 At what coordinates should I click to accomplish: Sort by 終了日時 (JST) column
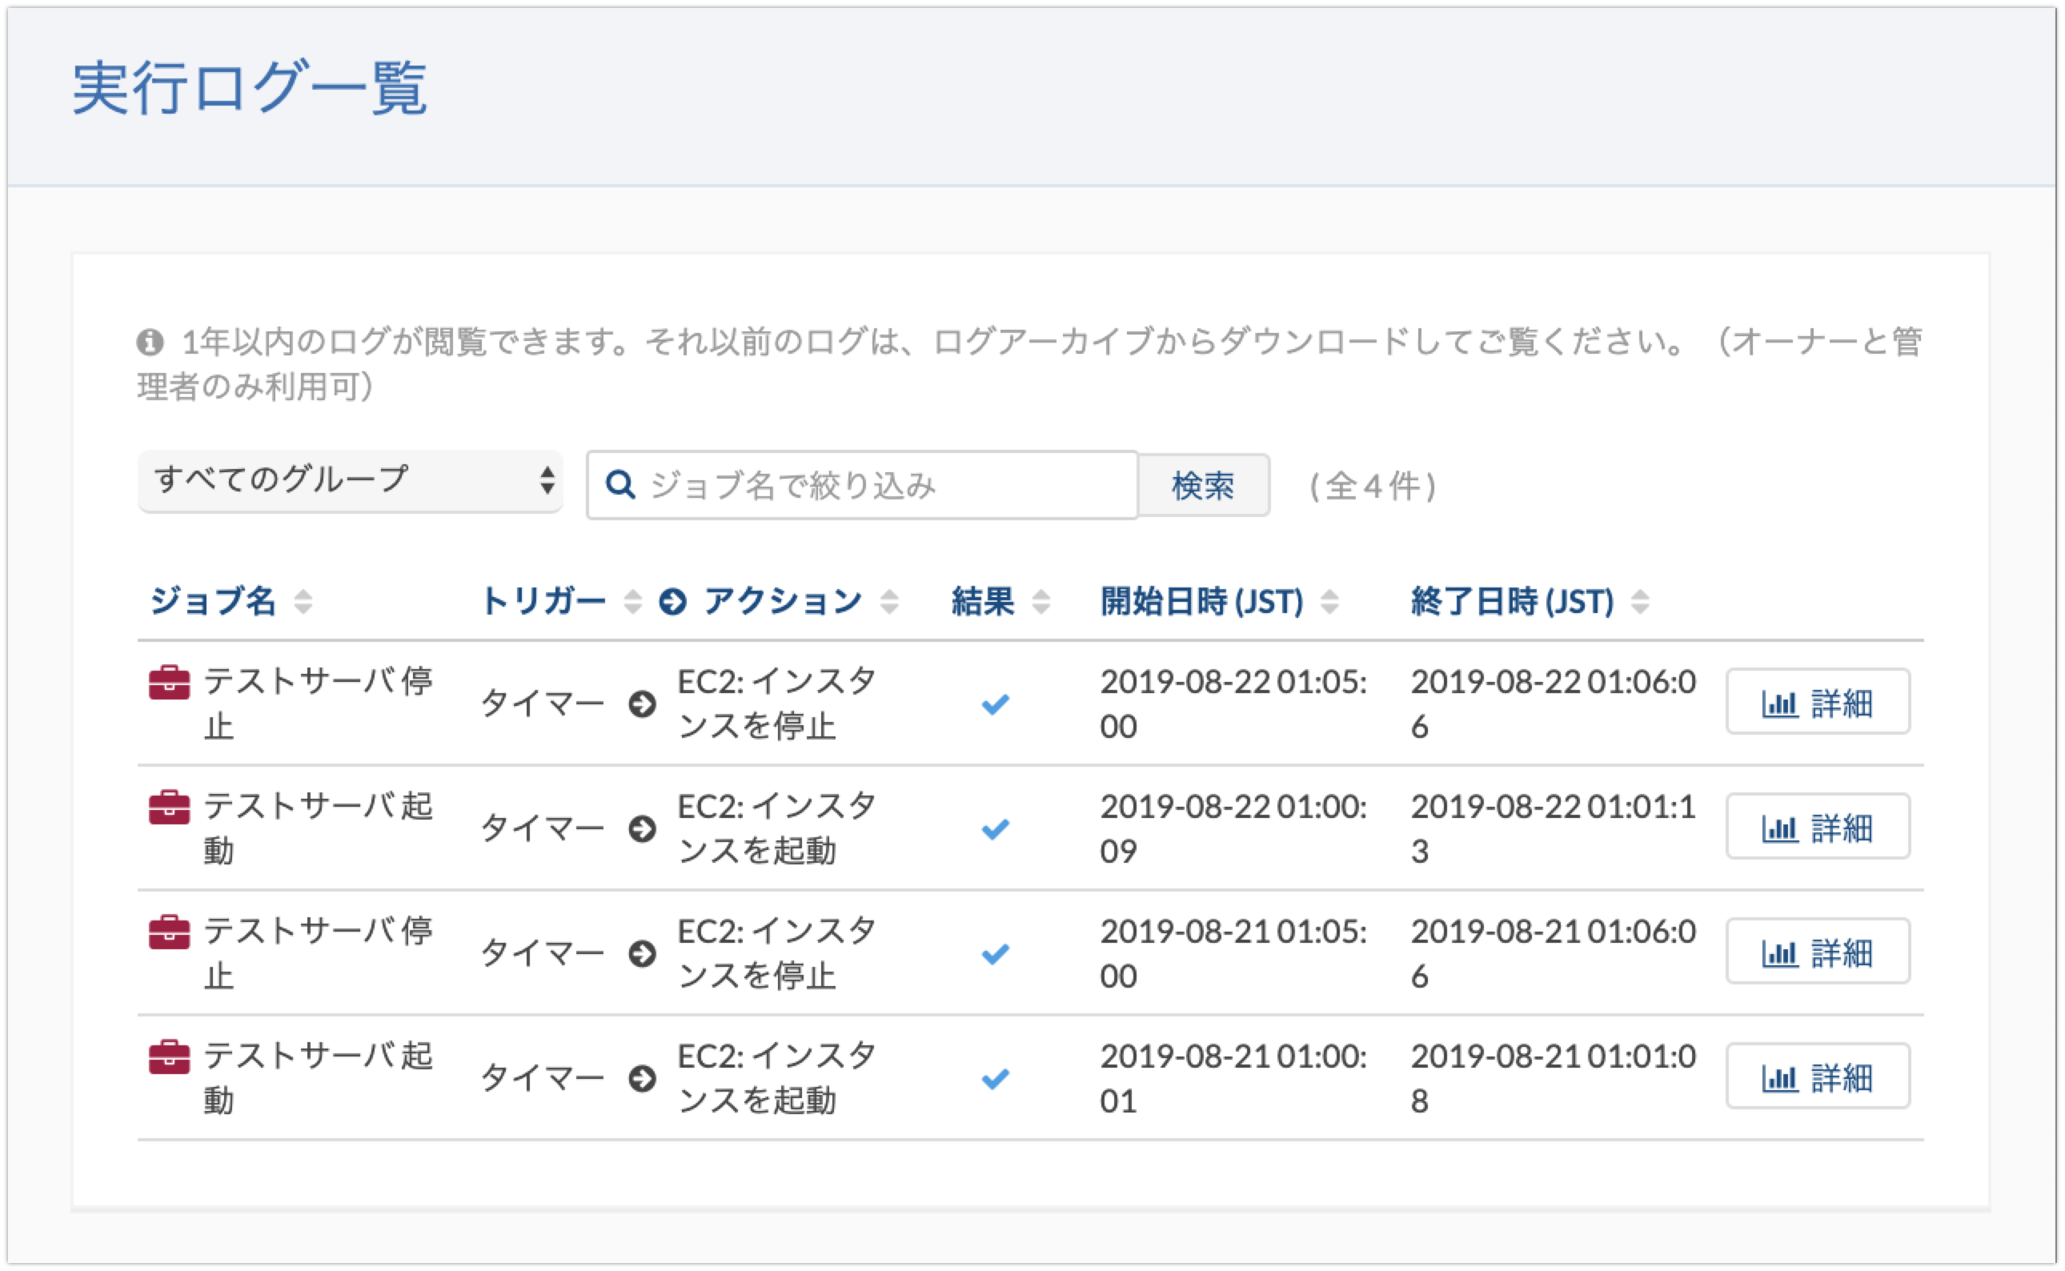pyautogui.click(x=1640, y=602)
